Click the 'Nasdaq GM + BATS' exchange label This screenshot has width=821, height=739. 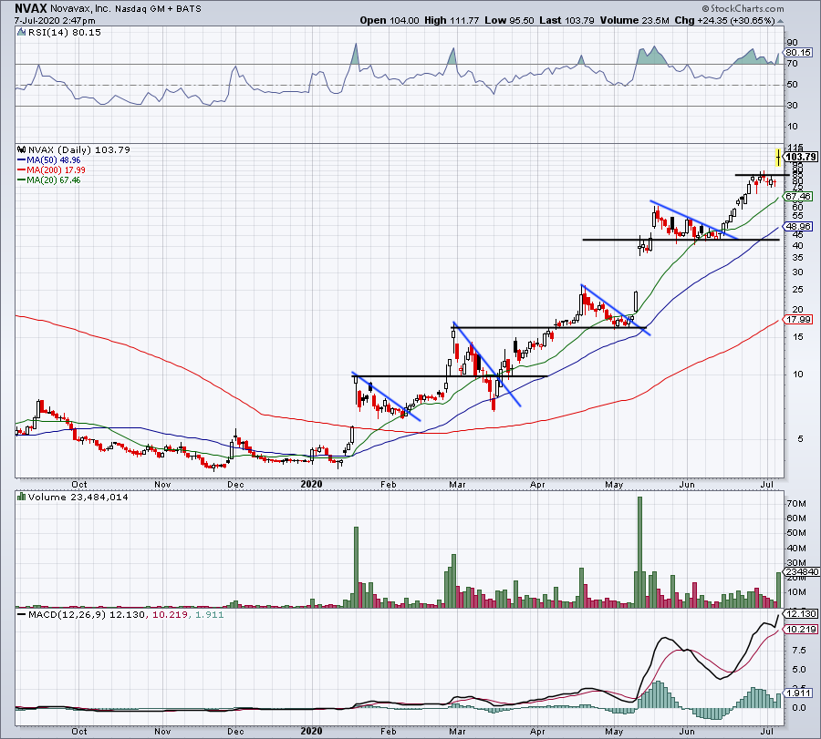click(x=158, y=9)
